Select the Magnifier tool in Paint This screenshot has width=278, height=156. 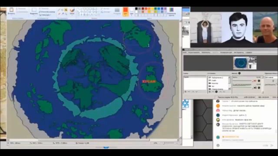pyautogui.click(x=66, y=14)
